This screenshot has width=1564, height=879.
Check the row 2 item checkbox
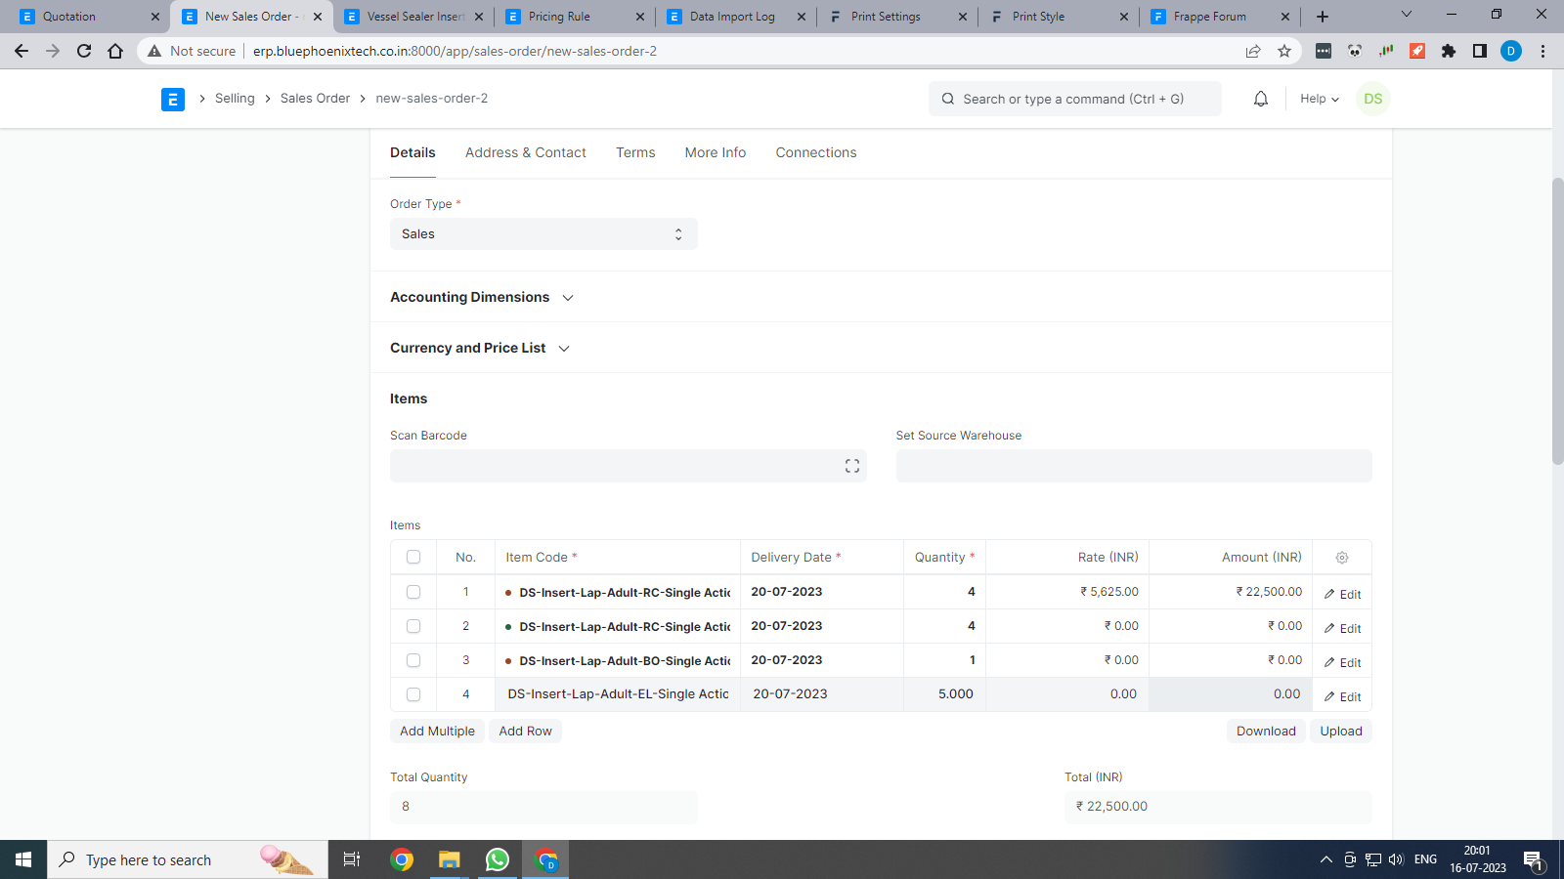point(413,626)
